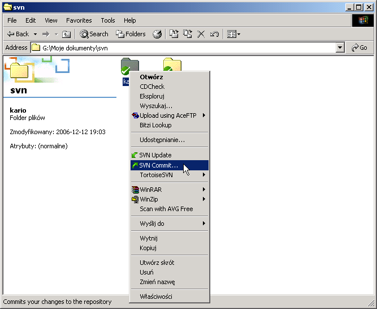Viewport: 377px width, 309px height.
Task: Open the Back history dropdown arrow
Action: [x=35, y=34]
